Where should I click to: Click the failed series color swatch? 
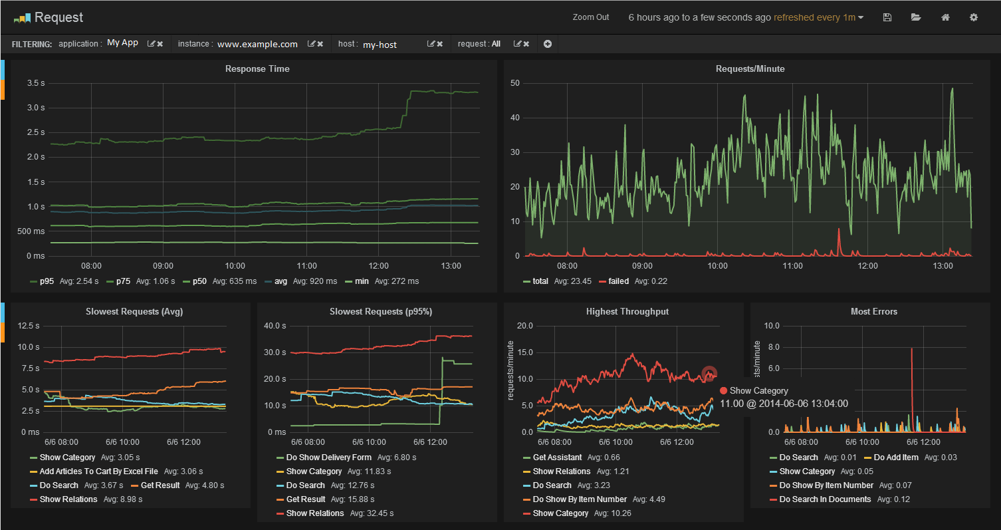click(x=602, y=282)
